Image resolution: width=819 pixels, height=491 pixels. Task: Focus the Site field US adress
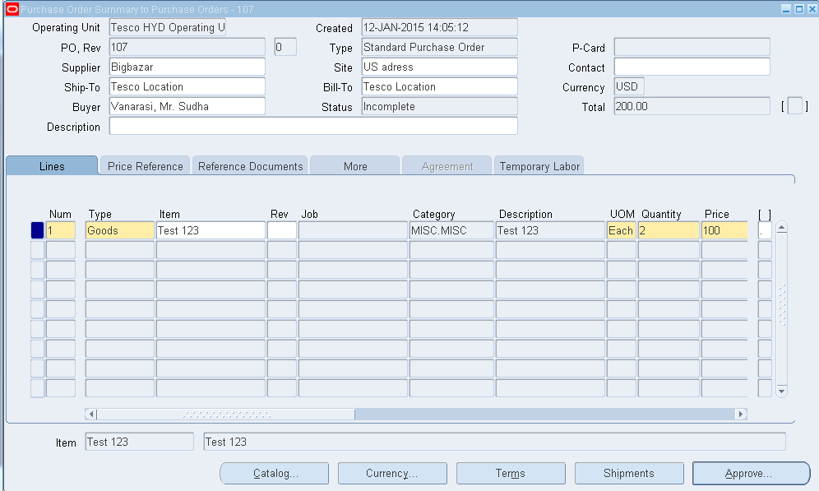click(439, 67)
